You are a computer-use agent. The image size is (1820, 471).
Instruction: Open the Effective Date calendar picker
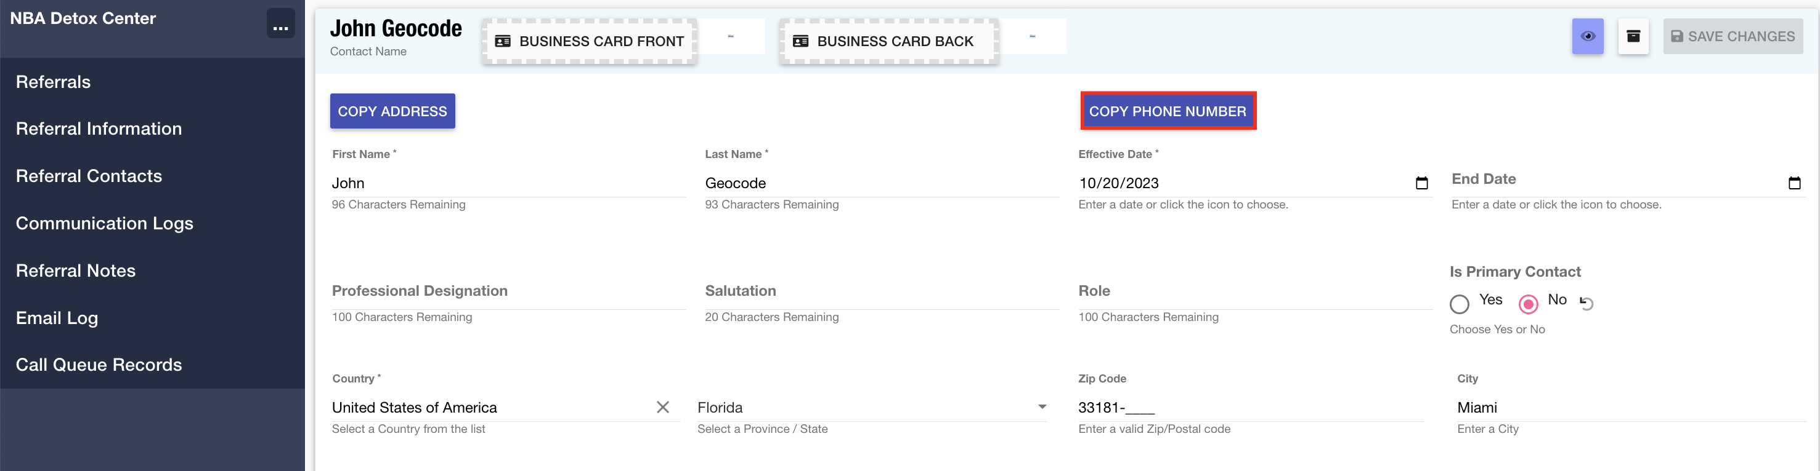point(1421,183)
